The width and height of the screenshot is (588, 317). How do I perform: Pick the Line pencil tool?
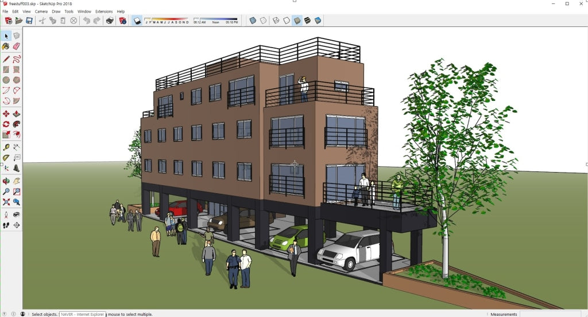point(6,58)
